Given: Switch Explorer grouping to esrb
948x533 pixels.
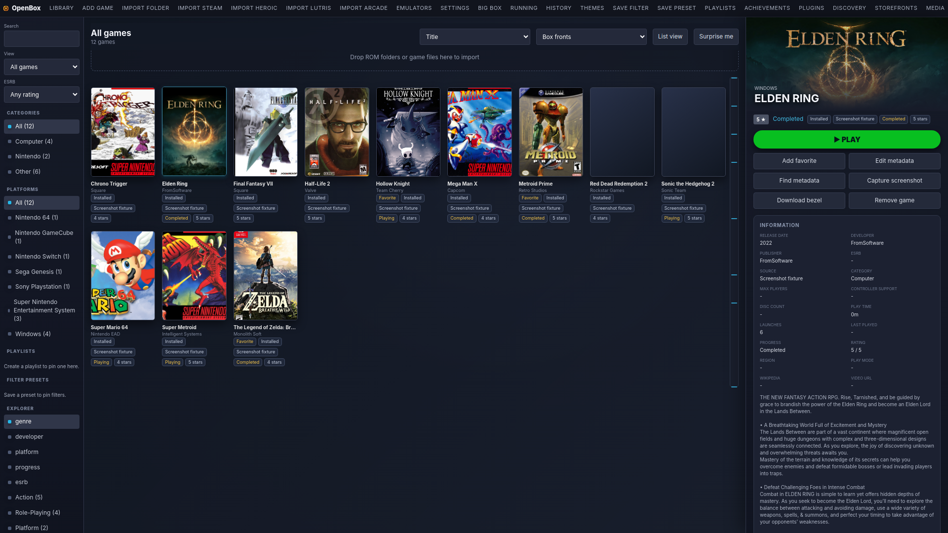Looking at the screenshot, I should point(41,482).
